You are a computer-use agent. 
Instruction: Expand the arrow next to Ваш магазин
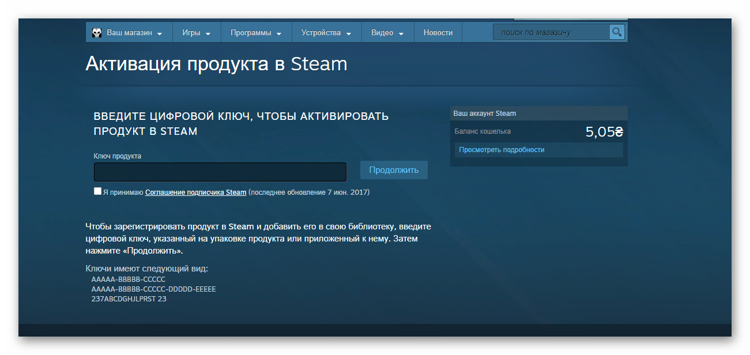coord(160,33)
